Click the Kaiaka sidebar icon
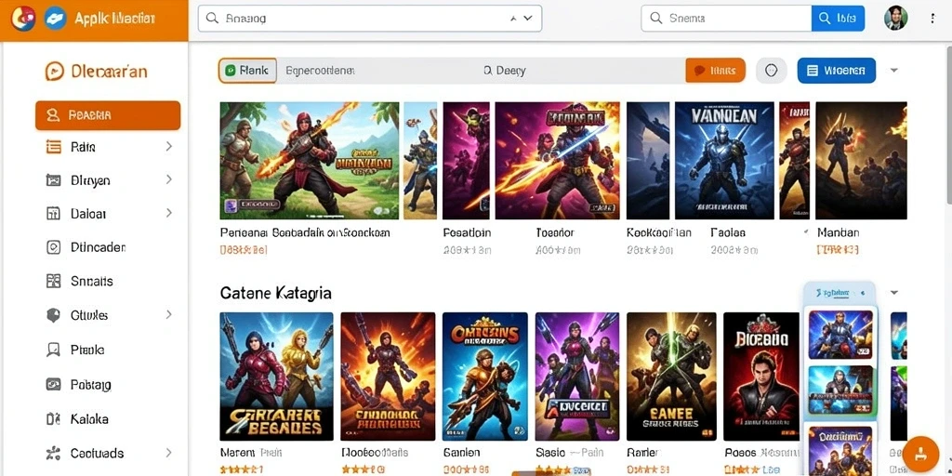The width and height of the screenshot is (952, 476). click(53, 419)
